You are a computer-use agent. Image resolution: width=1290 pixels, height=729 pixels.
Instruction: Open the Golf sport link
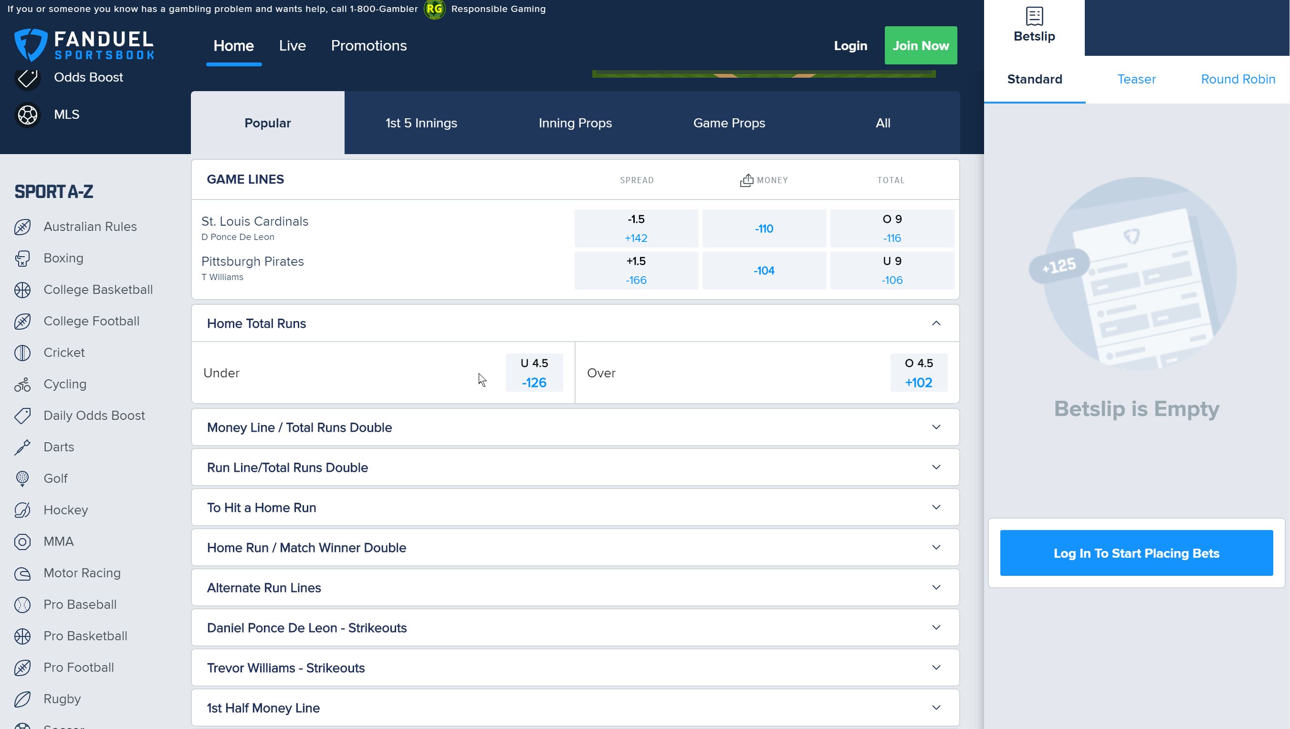(55, 478)
